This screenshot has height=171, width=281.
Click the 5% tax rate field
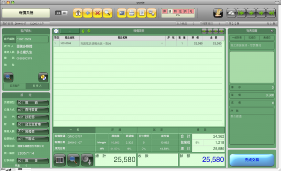[x=198, y=142]
